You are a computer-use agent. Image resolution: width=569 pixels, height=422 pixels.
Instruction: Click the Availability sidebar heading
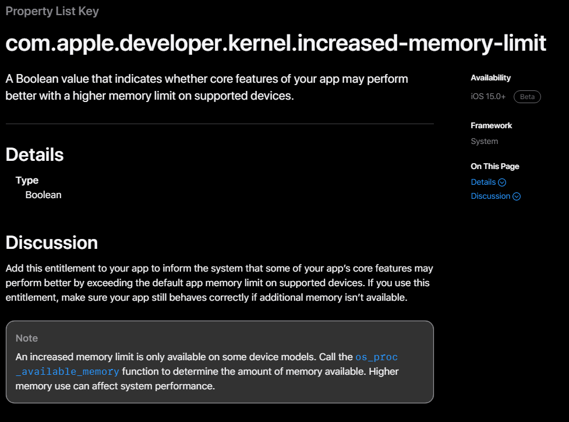490,78
